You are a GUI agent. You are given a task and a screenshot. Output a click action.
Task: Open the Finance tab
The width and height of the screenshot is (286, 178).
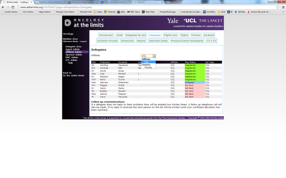tap(196, 35)
